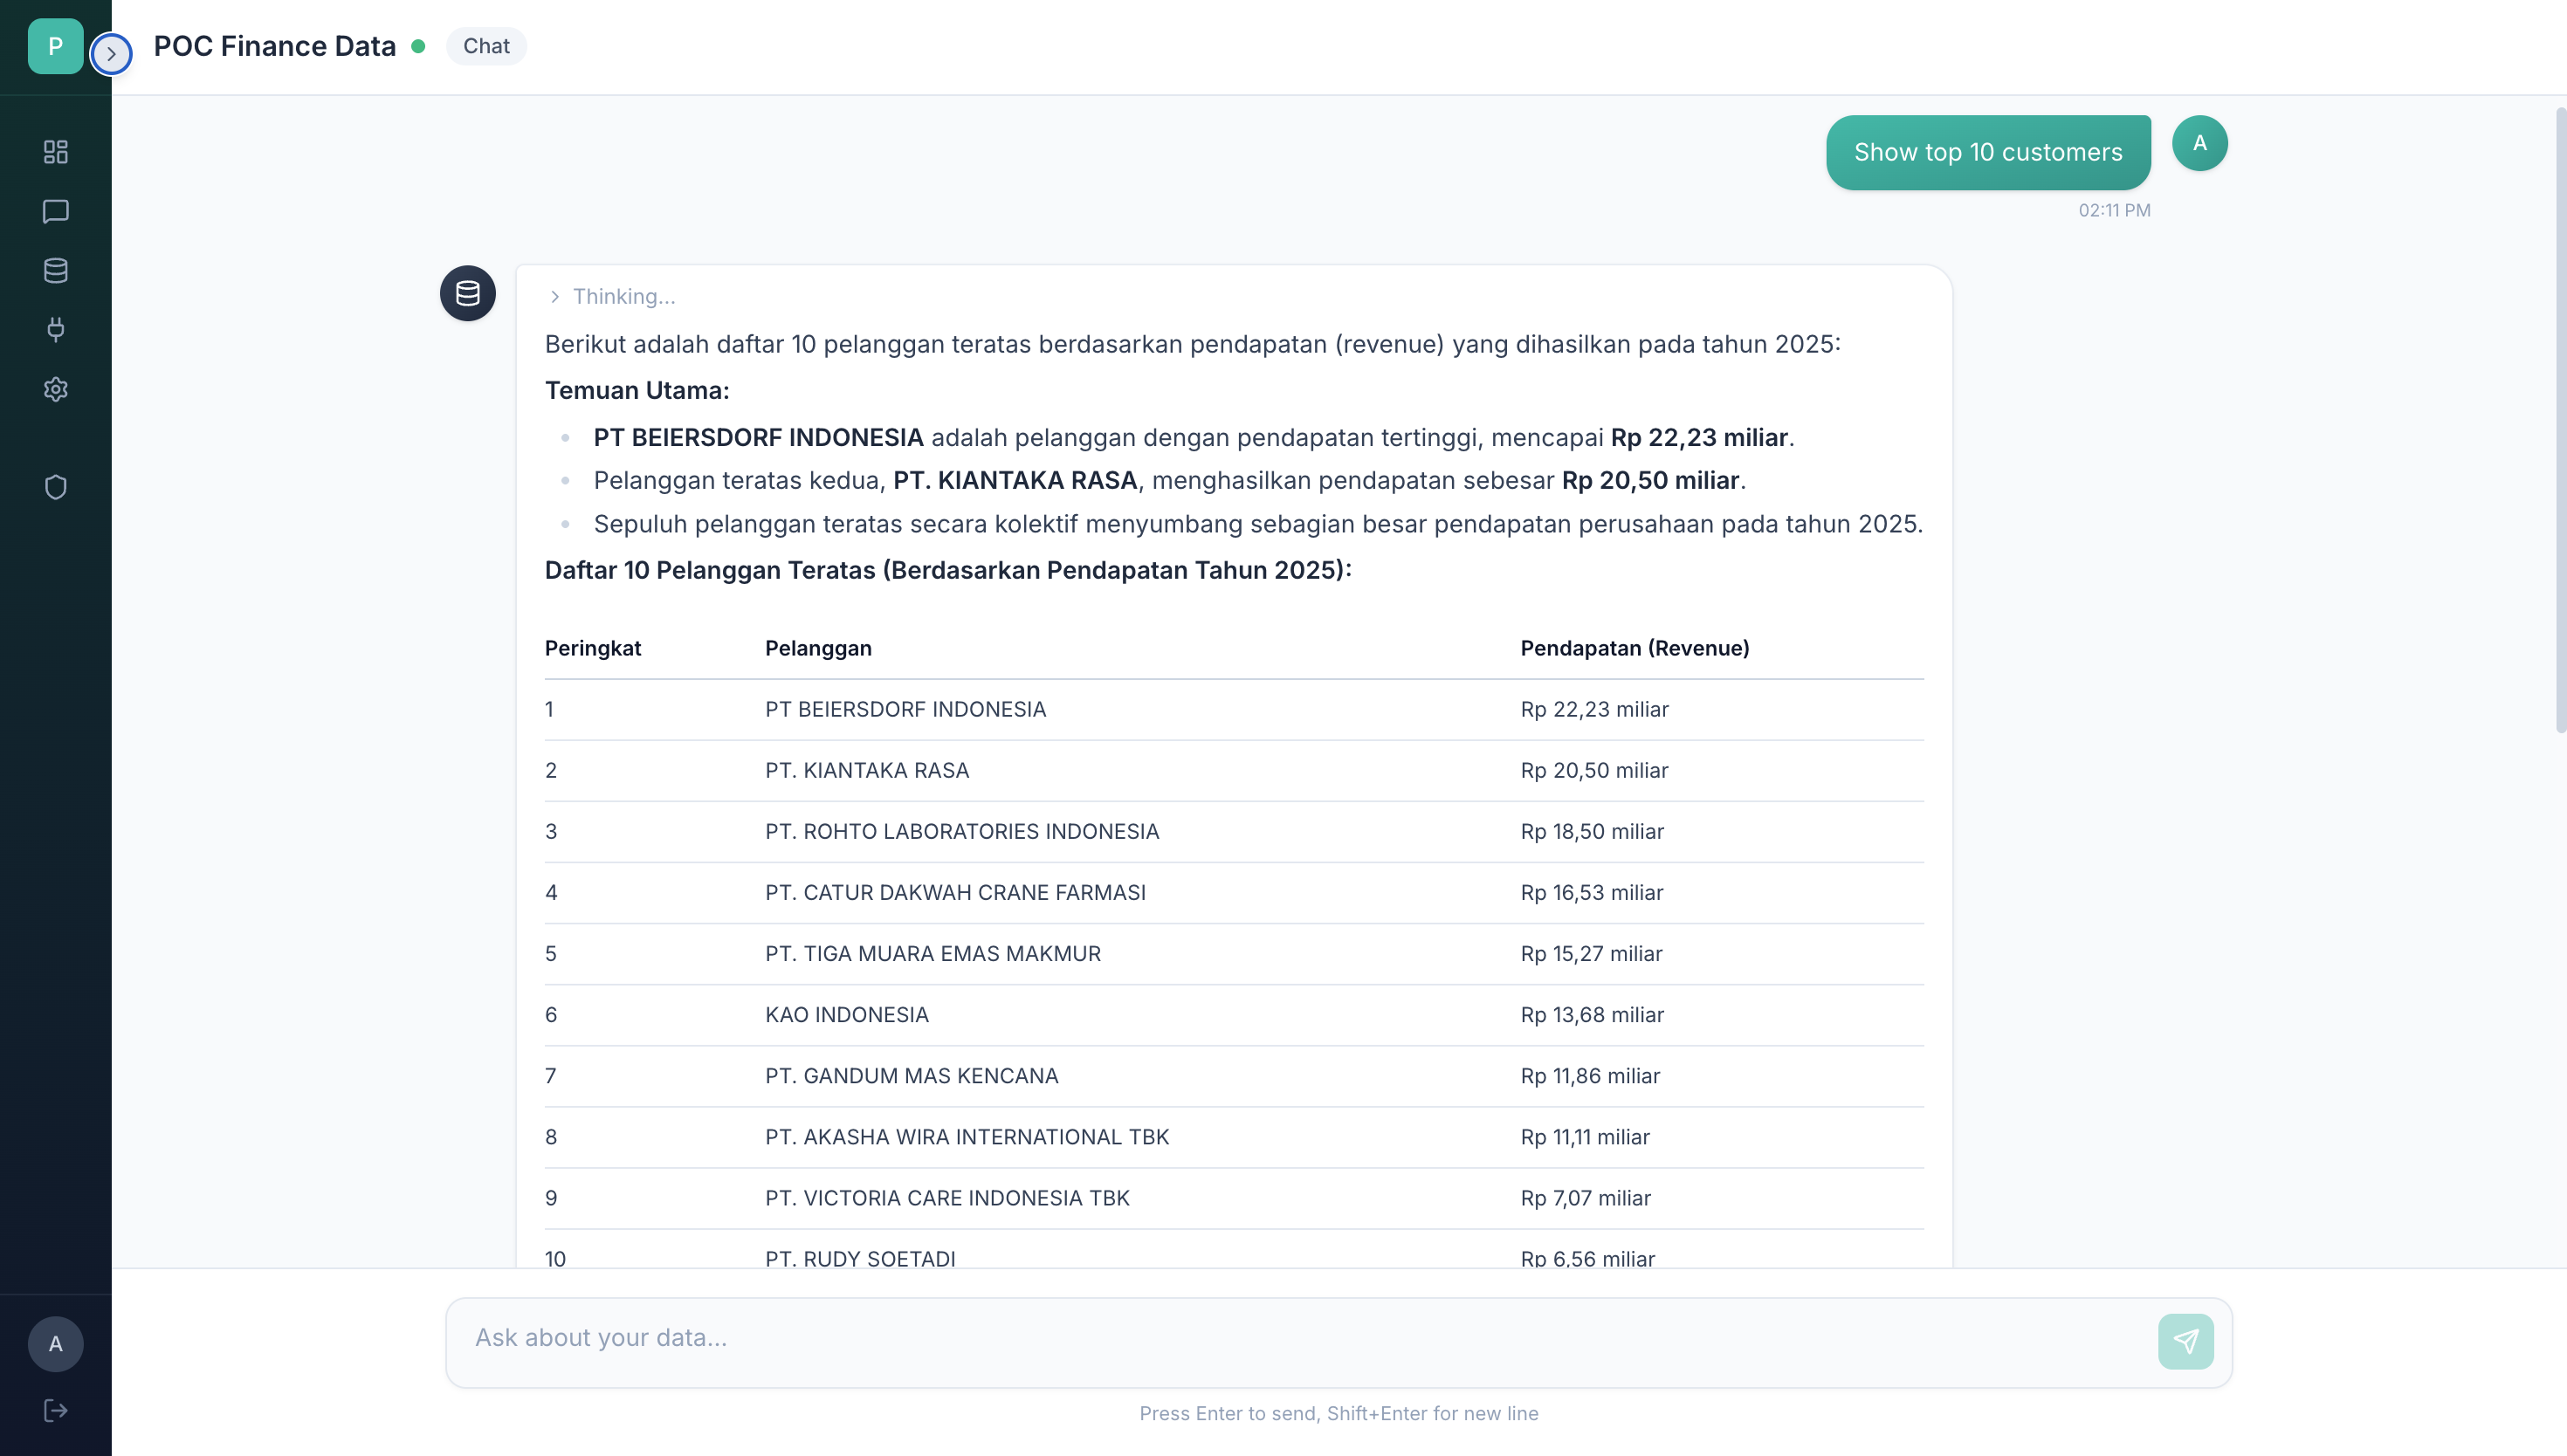Click the Rp 20,50 miliar table value

1594,770
